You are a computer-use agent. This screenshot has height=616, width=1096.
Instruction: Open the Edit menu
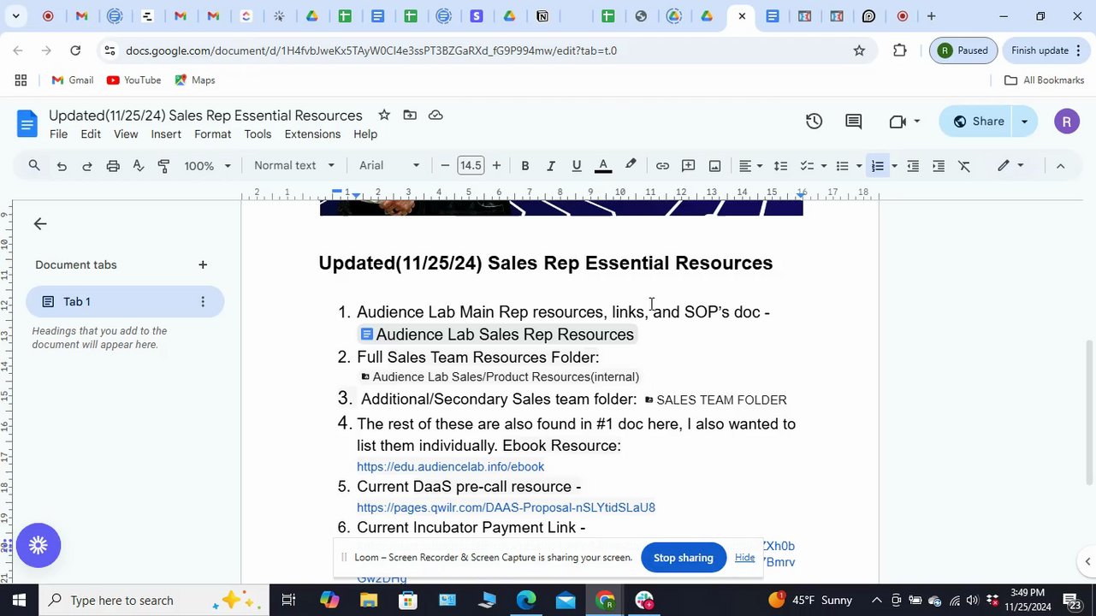click(91, 134)
